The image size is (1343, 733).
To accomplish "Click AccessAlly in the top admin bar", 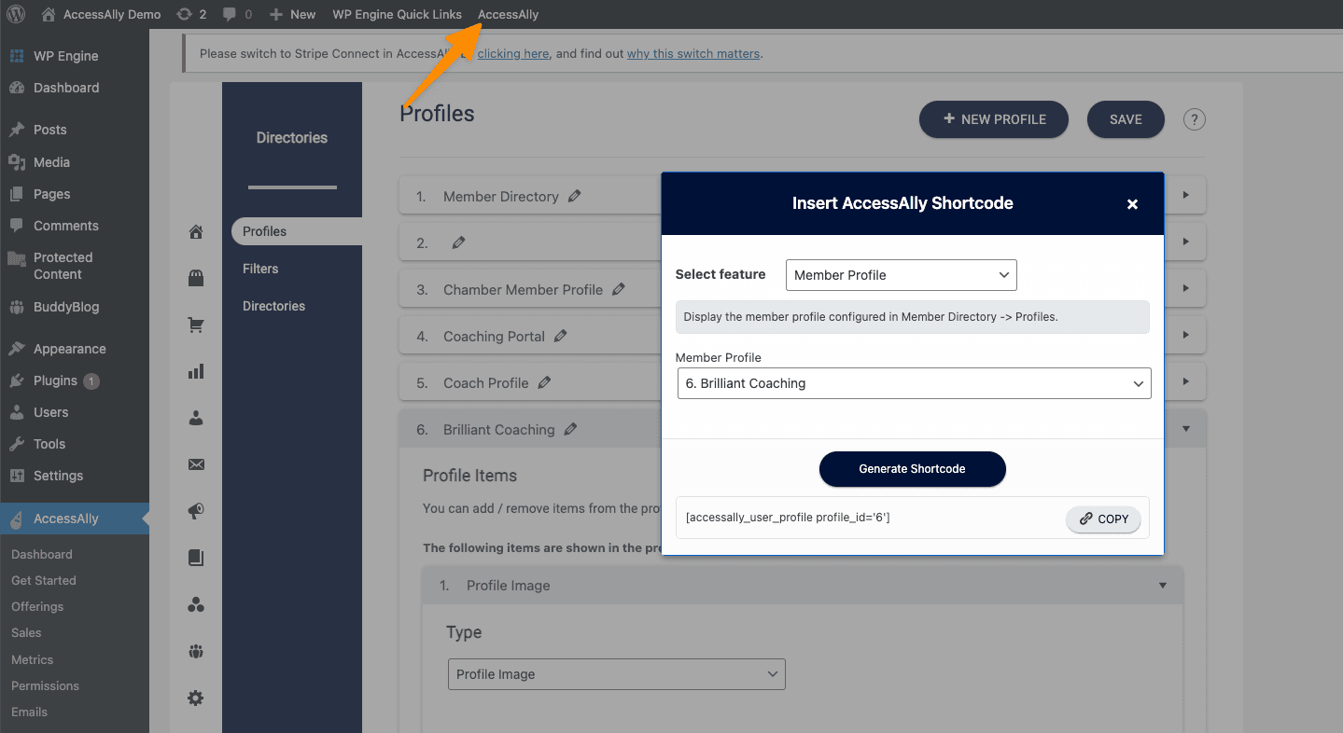I will [509, 14].
